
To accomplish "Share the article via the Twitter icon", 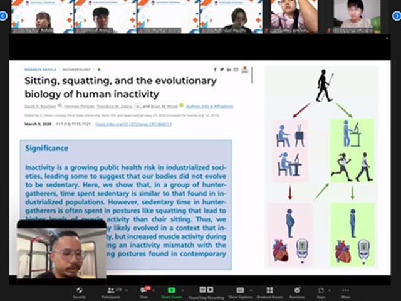I will pyautogui.click(x=222, y=70).
